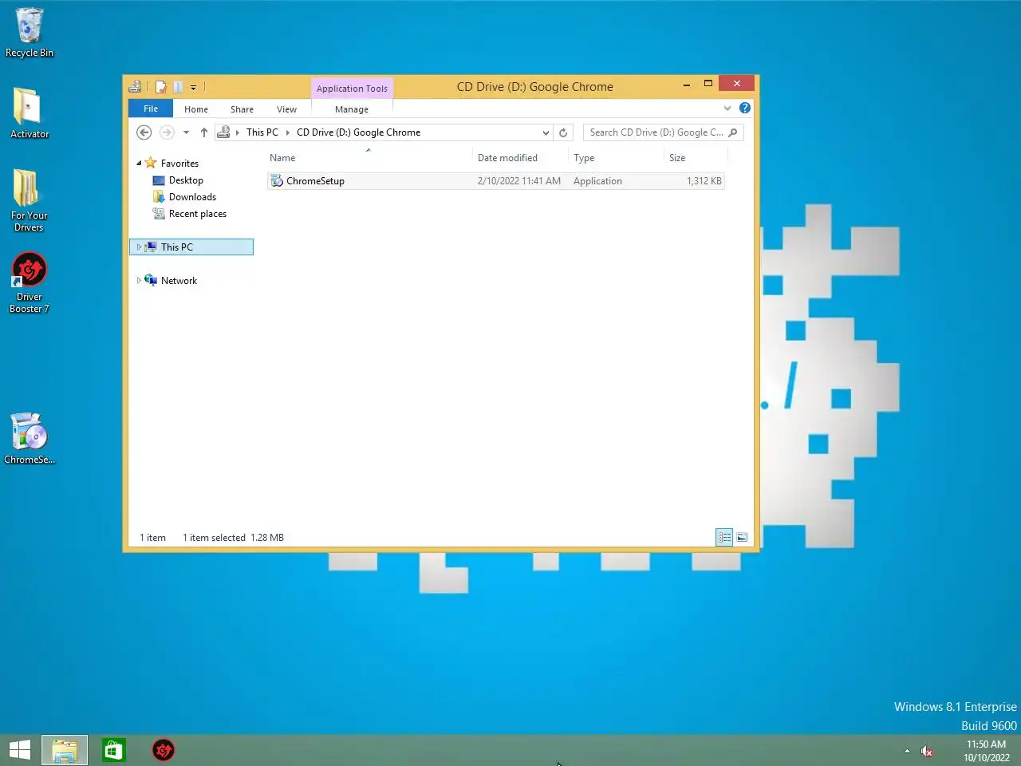Click the muted volume tray icon

(927, 751)
